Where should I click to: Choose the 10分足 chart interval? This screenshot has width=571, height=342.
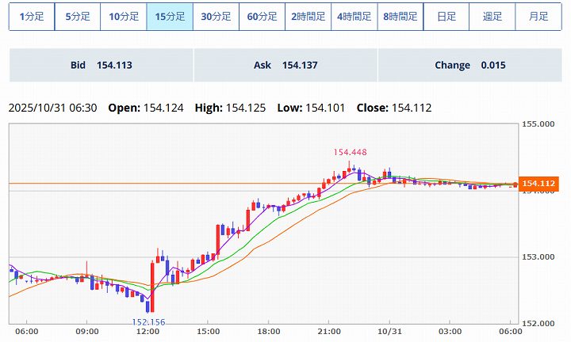click(x=124, y=16)
